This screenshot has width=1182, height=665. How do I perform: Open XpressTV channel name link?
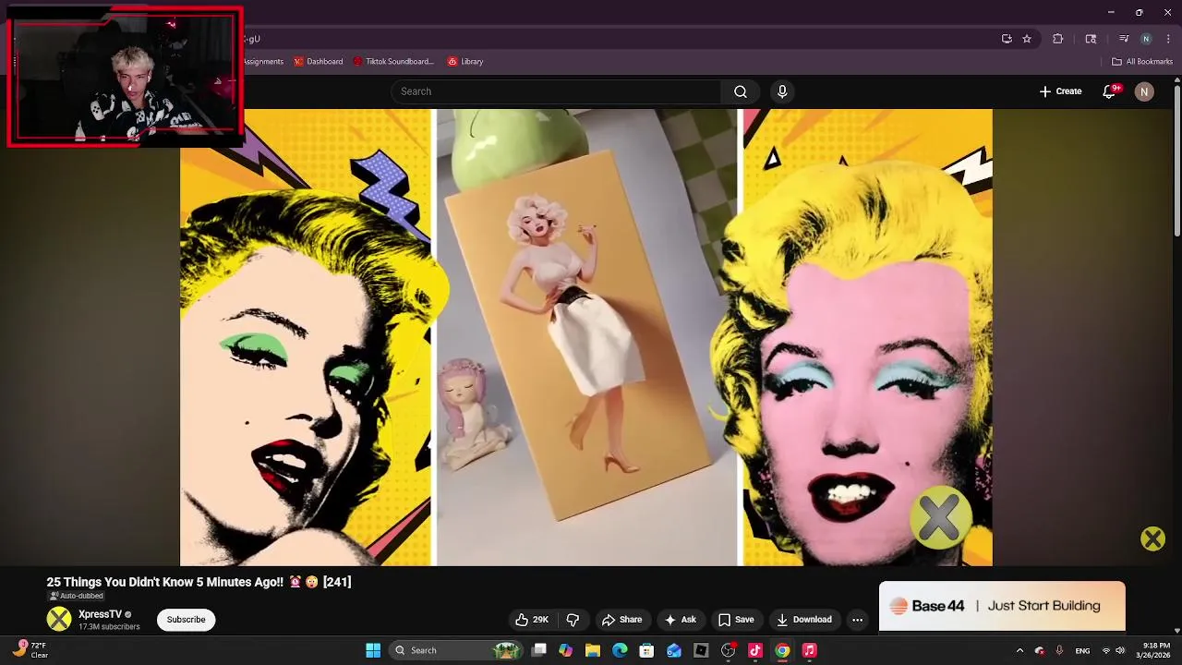click(x=100, y=614)
